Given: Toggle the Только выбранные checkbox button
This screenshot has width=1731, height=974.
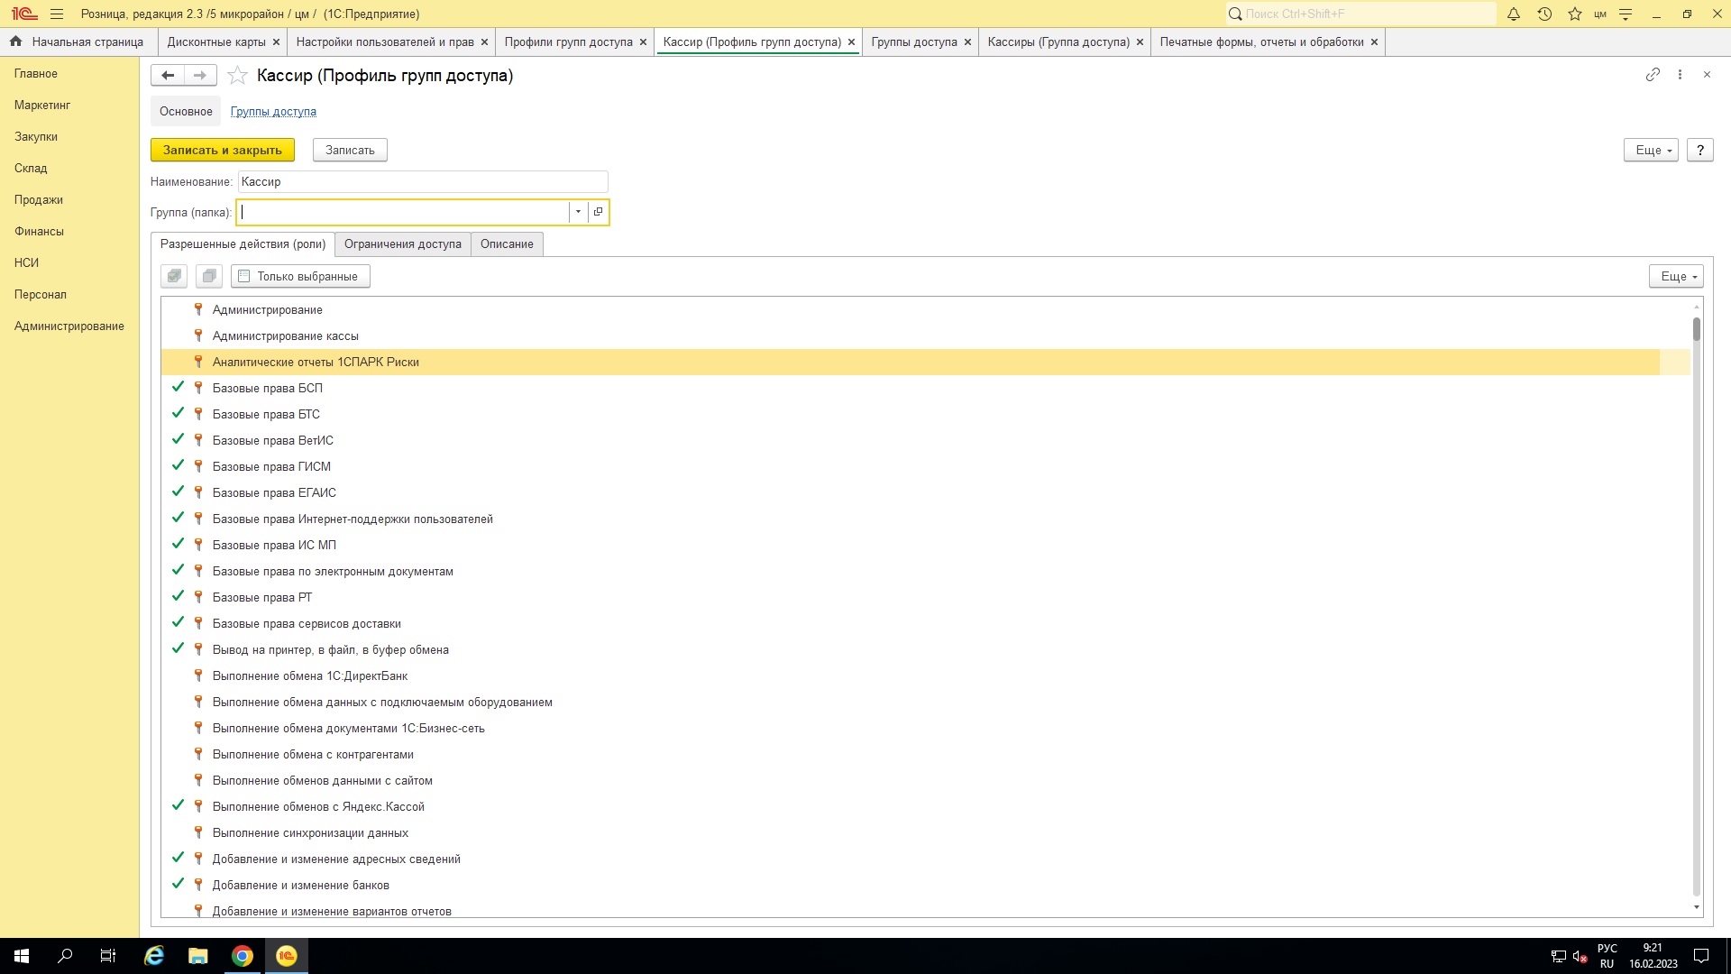Looking at the screenshot, I should (300, 276).
